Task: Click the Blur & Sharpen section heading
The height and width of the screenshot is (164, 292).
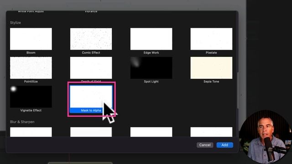Action: (22, 122)
